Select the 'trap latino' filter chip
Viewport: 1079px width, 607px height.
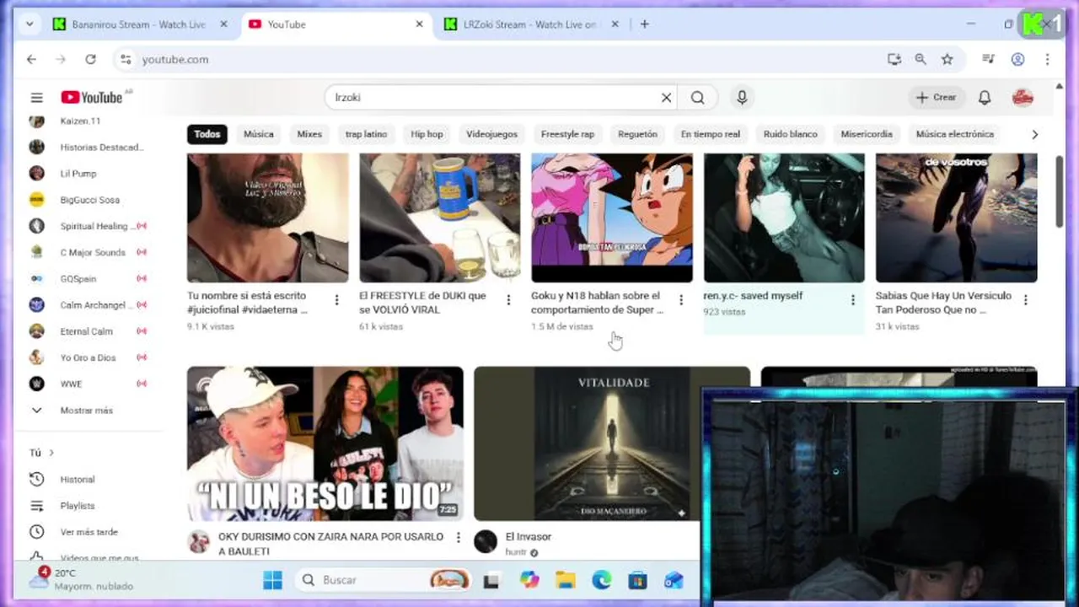point(366,134)
